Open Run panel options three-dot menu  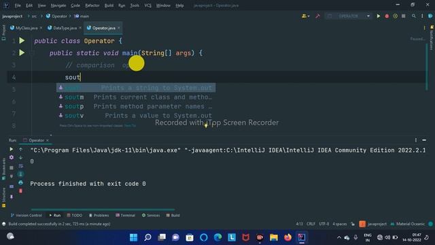click(x=415, y=140)
